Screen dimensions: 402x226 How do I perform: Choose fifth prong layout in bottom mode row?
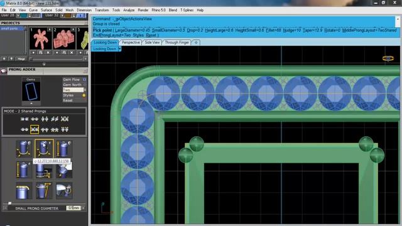click(x=65, y=130)
